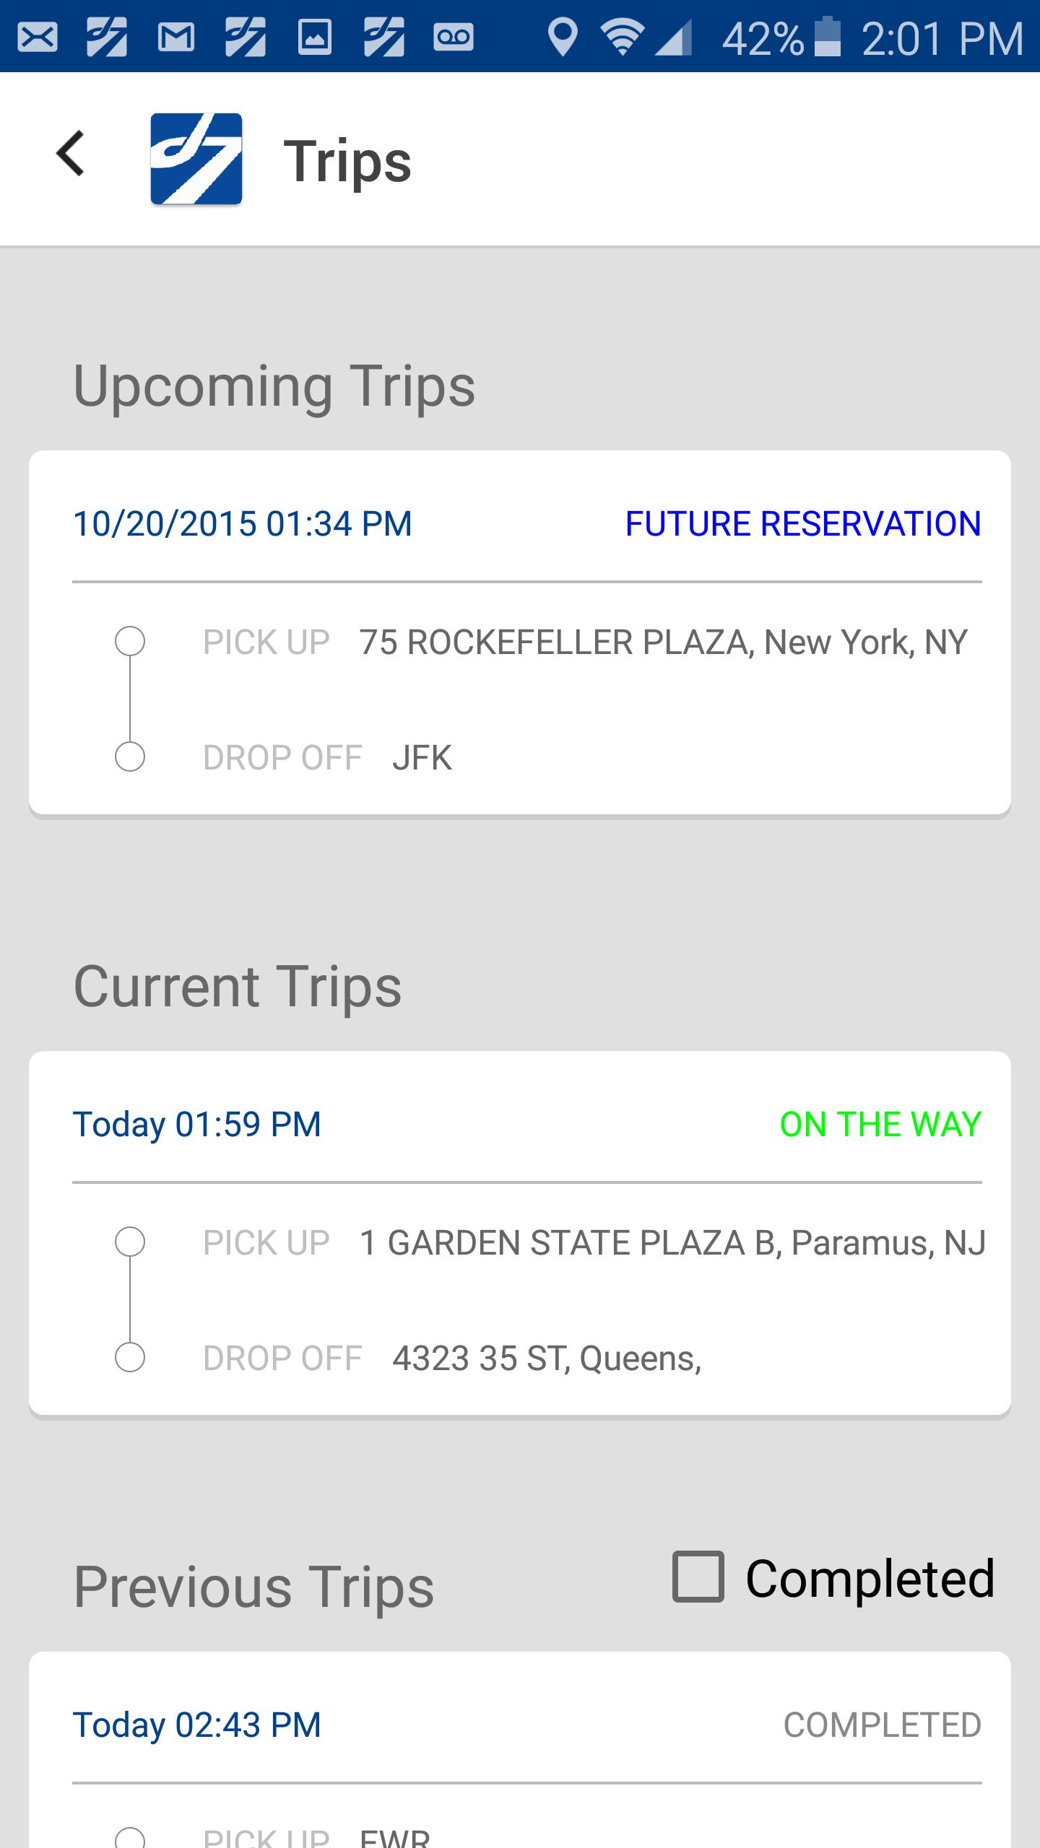Viewport: 1040px width, 1848px height.
Task: Open the Gmail notification icon
Action: click(176, 37)
